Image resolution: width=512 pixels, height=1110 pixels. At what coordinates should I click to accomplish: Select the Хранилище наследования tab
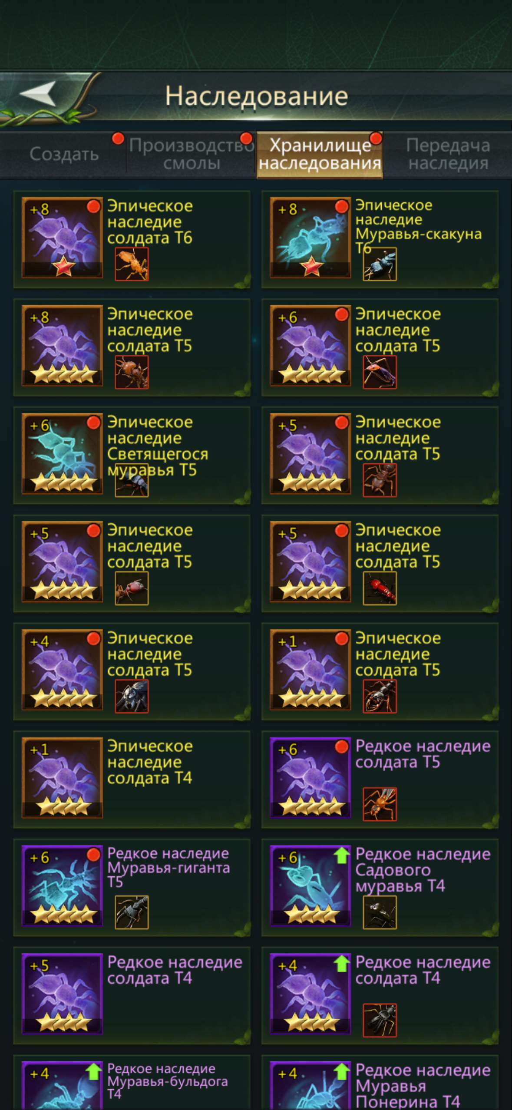pyautogui.click(x=320, y=154)
